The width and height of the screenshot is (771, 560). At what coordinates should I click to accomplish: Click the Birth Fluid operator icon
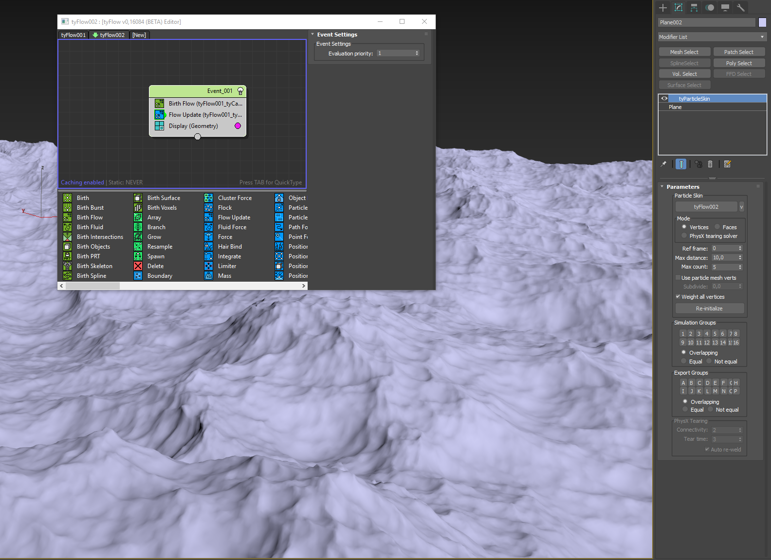68,227
